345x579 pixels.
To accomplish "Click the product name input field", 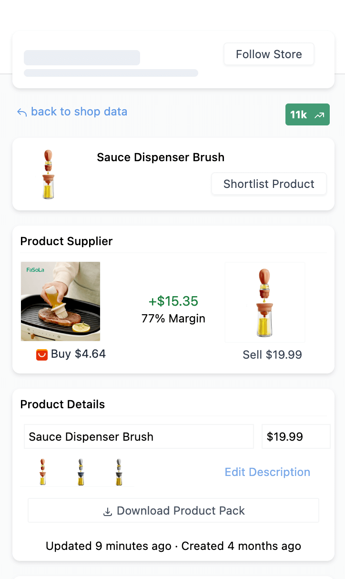I will coord(139,436).
